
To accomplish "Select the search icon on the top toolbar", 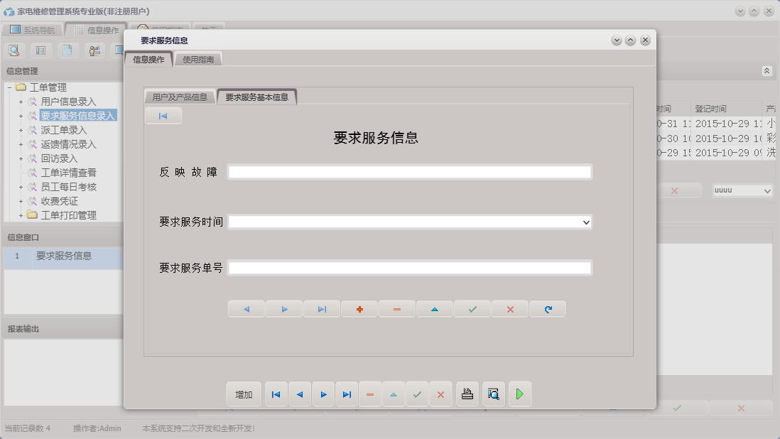I will coord(14,50).
